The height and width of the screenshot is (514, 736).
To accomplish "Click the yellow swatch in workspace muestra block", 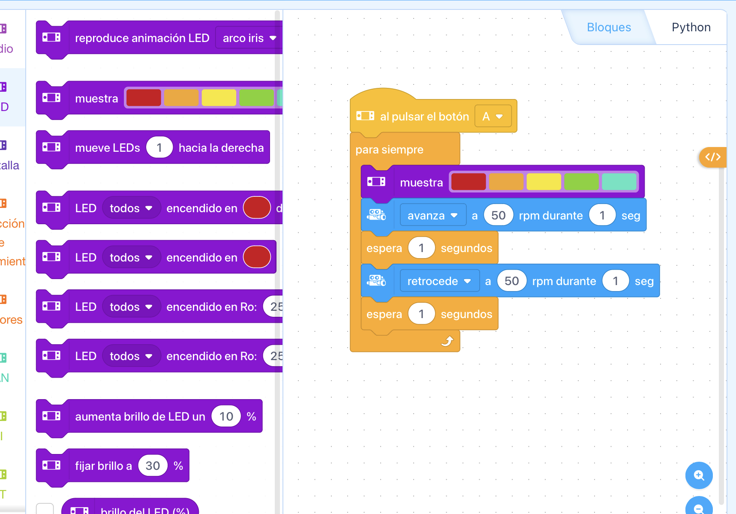I will [544, 182].
